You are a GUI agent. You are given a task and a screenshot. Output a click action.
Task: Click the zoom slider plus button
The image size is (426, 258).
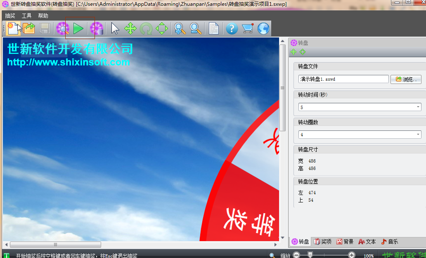click(352, 255)
